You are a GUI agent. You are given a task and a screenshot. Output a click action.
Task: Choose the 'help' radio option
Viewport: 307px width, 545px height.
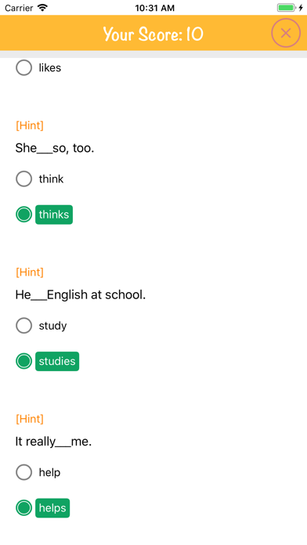24,472
